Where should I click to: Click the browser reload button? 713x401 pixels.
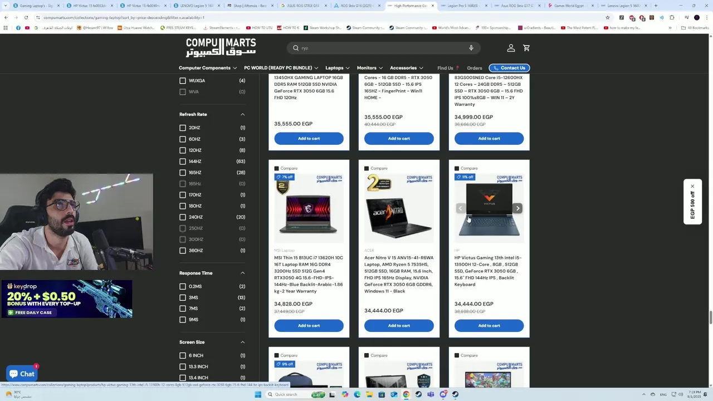26,17
